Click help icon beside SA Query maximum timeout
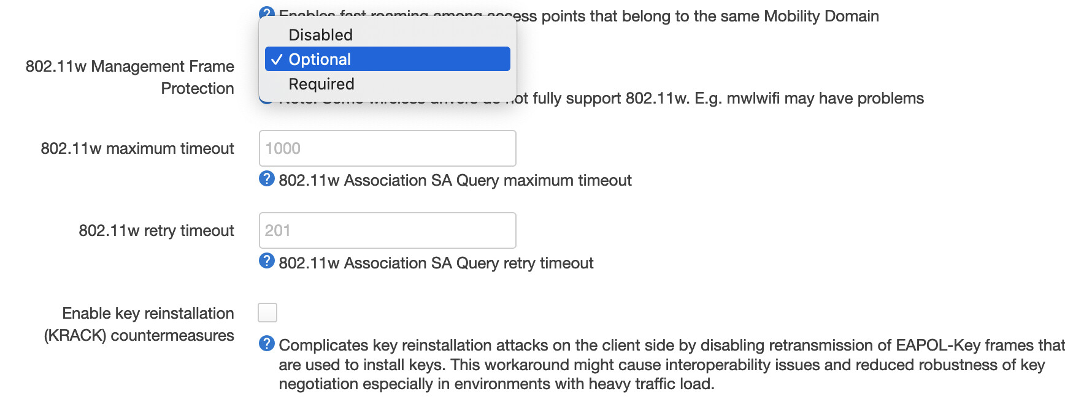Image resolution: width=1065 pixels, height=418 pixels. [267, 178]
